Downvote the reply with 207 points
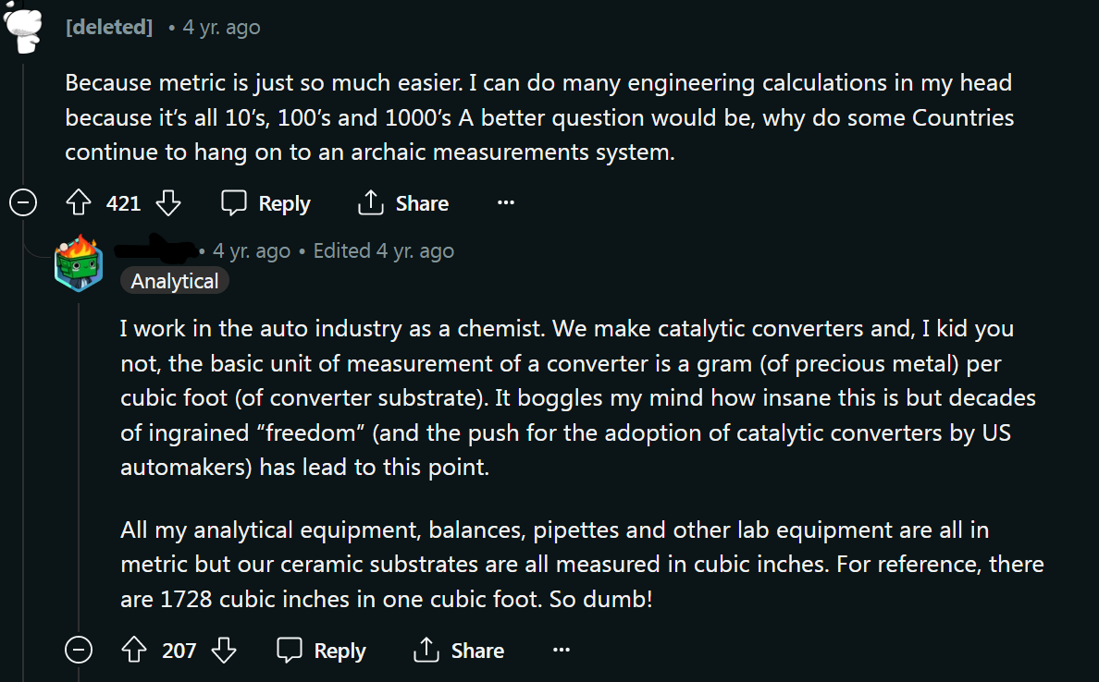Image resolution: width=1099 pixels, height=682 pixels. click(x=224, y=650)
